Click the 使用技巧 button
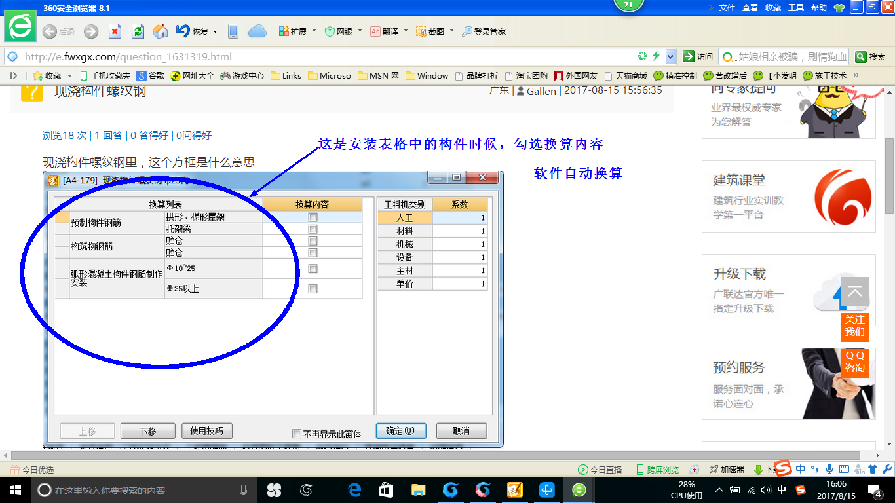The height and width of the screenshot is (503, 895). point(206,431)
